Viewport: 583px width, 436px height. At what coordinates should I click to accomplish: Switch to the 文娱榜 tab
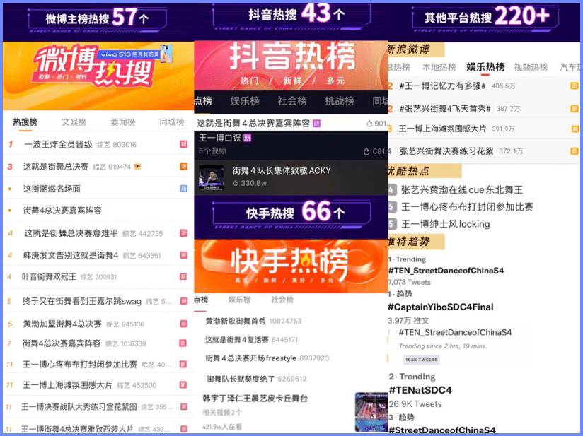pos(76,120)
